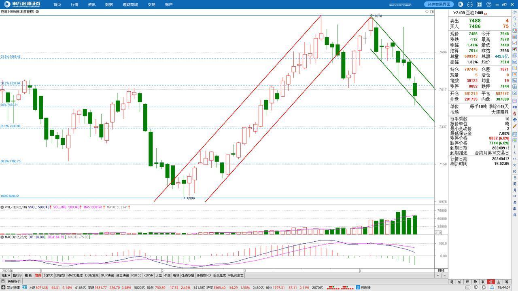Screen dimensions: 518x291
Task: Click the 筹 tab in quote panel
Action: pyautogui.click(x=506, y=282)
